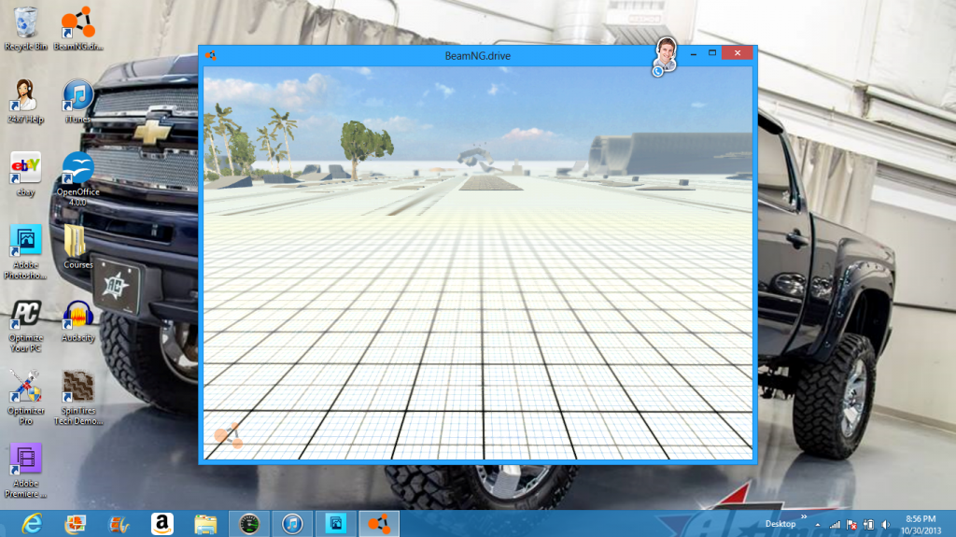Screen dimensions: 956x537
Task: Select the OpenOffice 4.0.0 desktop shortcut
Action: coord(78,178)
